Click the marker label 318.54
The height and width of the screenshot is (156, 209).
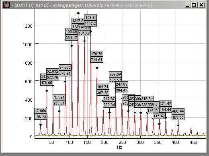tap(147, 99)
